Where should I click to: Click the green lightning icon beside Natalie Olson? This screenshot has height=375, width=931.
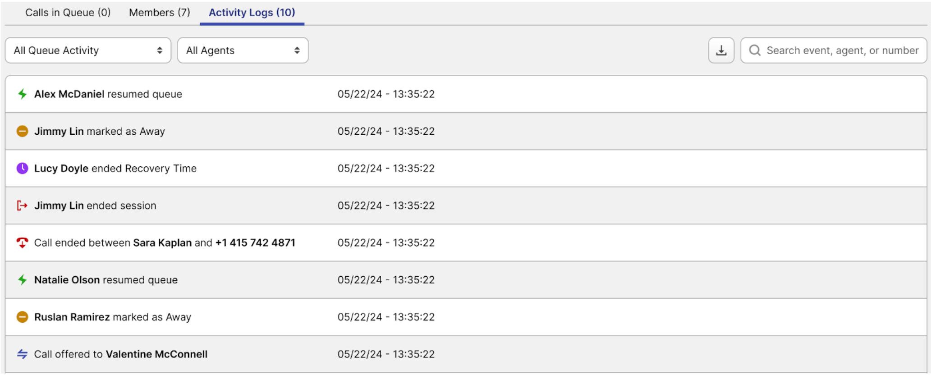pos(22,280)
